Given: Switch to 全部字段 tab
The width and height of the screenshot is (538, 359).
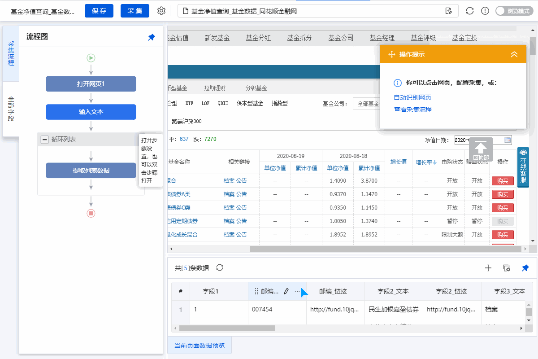Looking at the screenshot, I should point(11,109).
